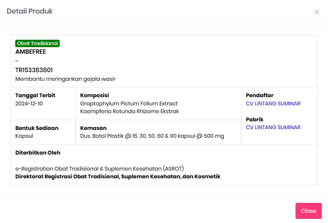Select Kaempferia Rotunda Rhizome Ekstrak text
The height and width of the screenshot is (223, 328).
tap(129, 111)
